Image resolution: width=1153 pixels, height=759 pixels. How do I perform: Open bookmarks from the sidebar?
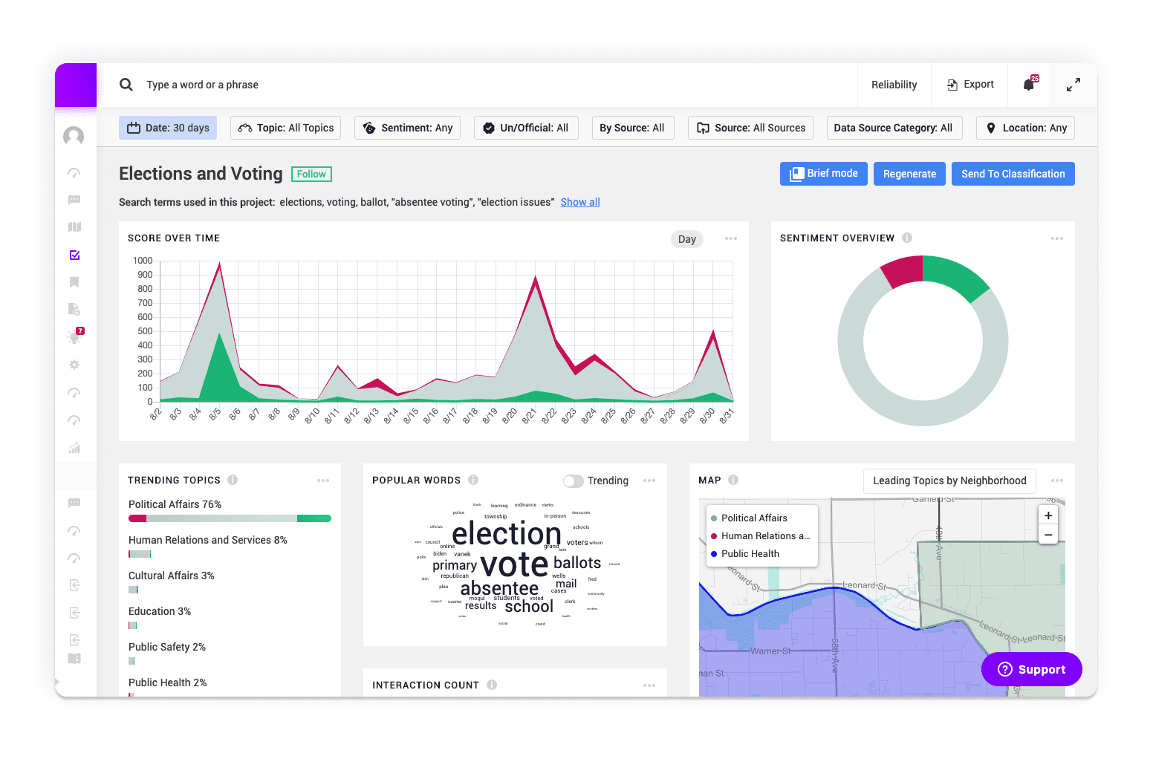point(74,282)
